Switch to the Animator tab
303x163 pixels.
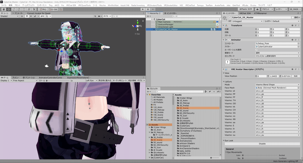[x=18, y=13]
